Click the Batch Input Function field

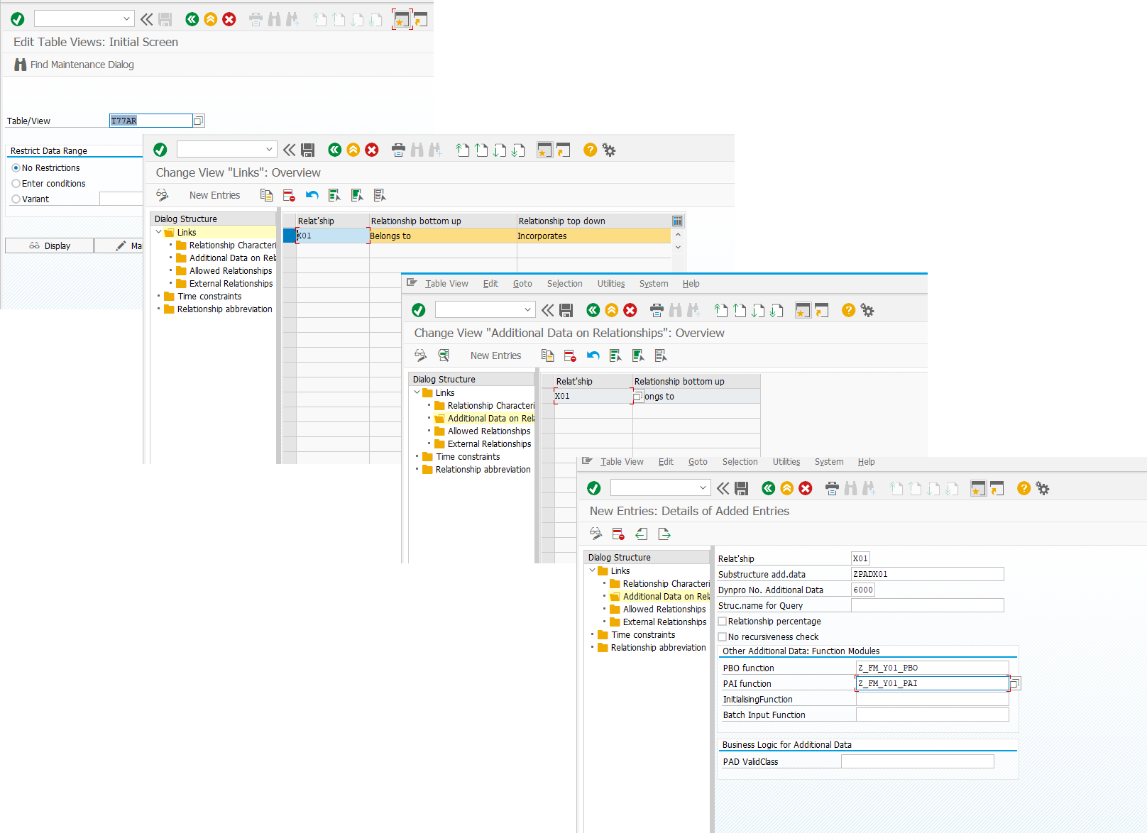(x=932, y=715)
